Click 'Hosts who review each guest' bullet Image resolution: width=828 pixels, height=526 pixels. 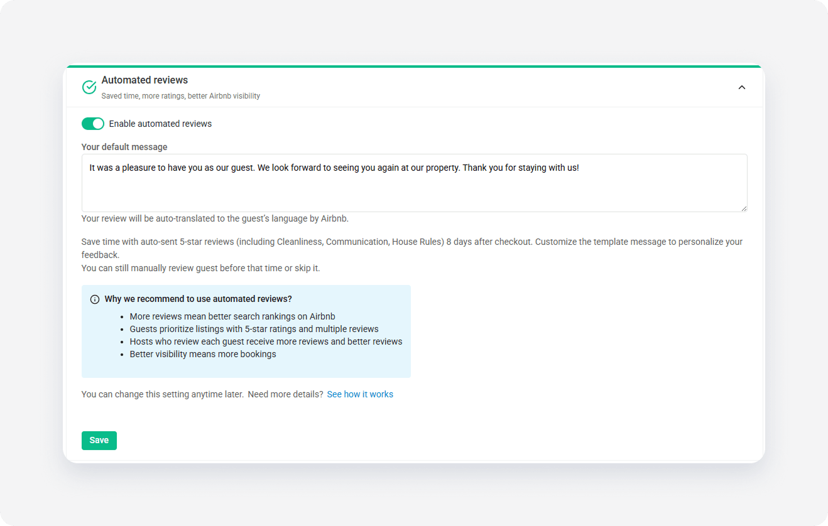[266, 341]
